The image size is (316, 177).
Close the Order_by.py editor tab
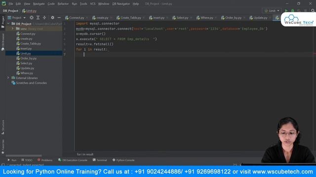pyautogui.click(x=244, y=18)
